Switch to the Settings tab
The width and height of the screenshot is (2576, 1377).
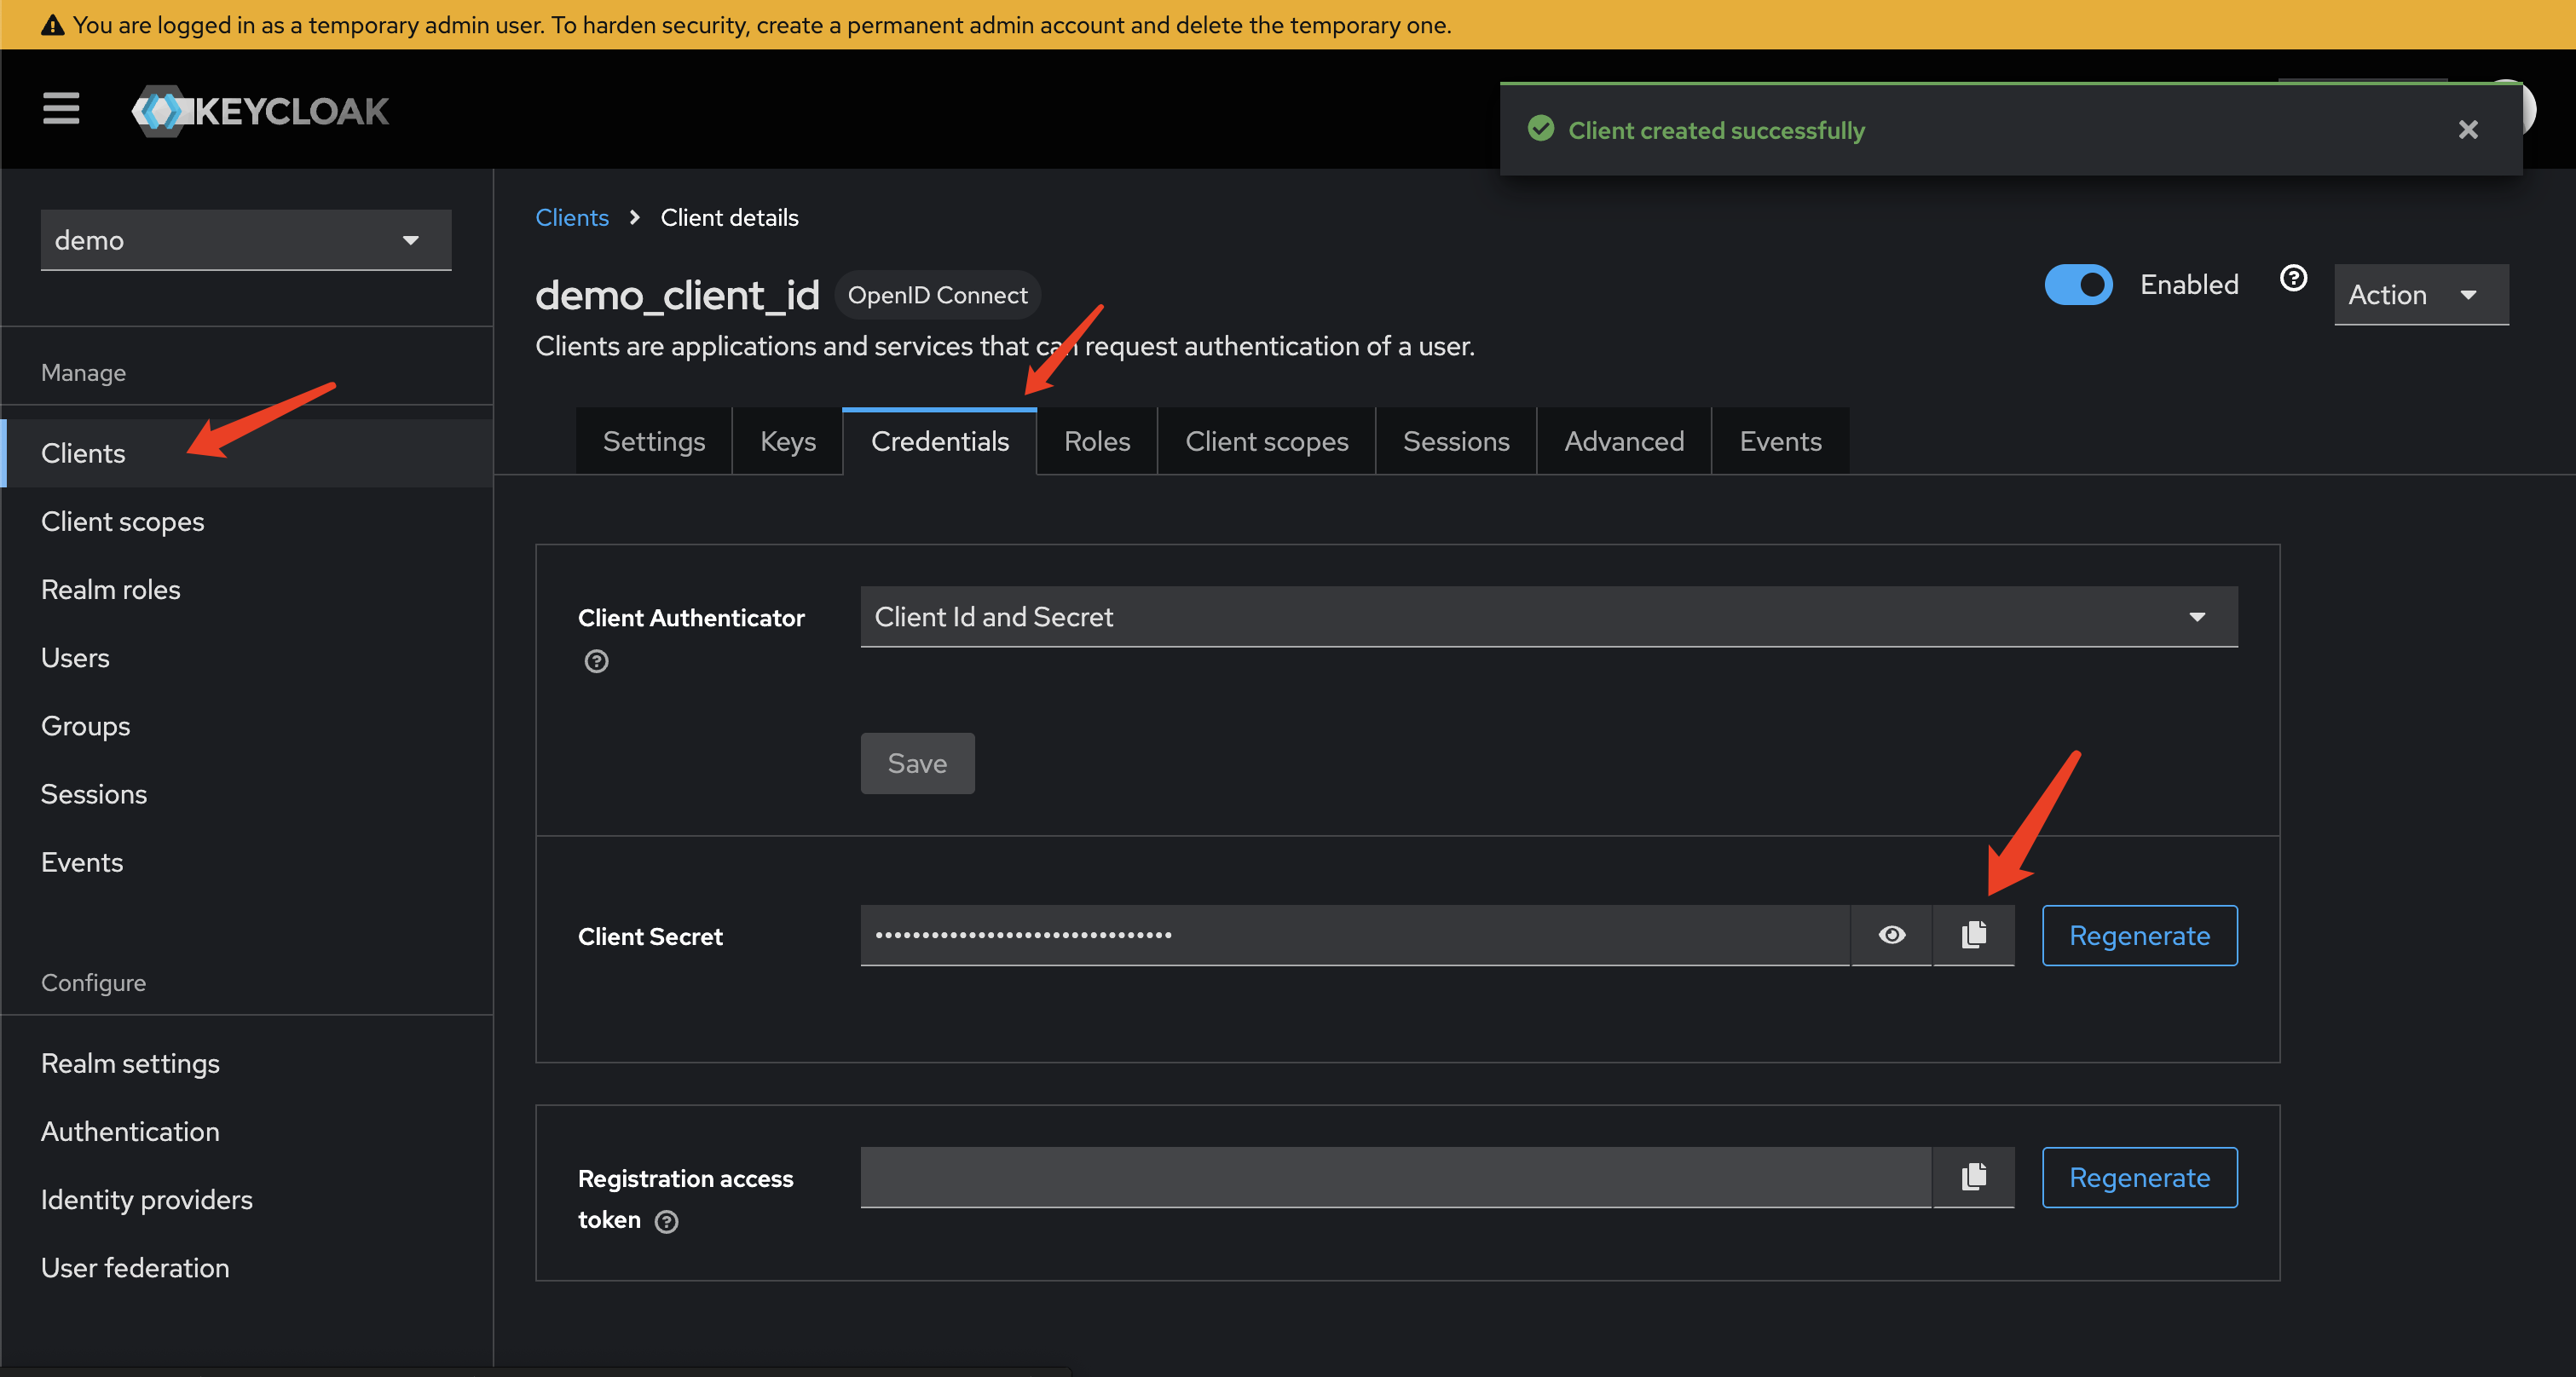tap(654, 441)
